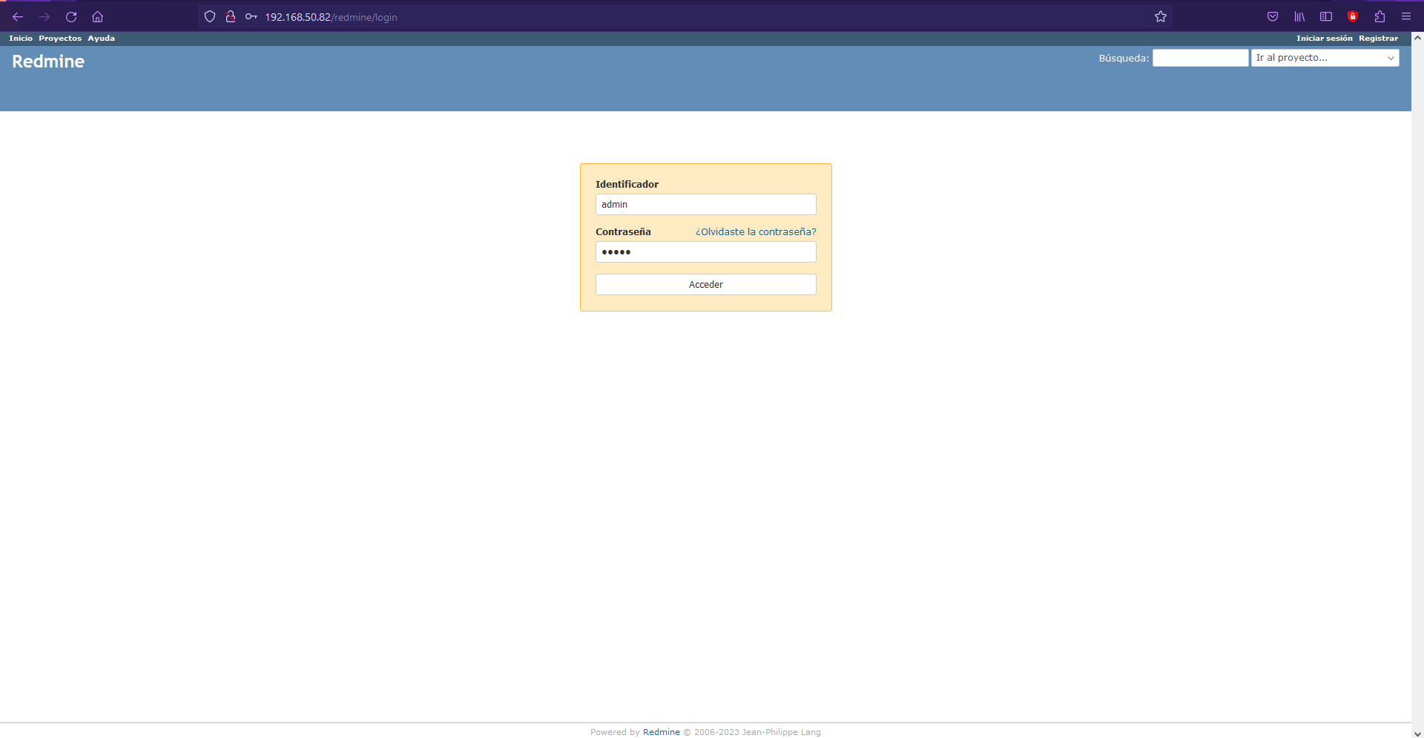Open the Redmine link in footer
Screen dimensions: 1424x738
coord(661,732)
